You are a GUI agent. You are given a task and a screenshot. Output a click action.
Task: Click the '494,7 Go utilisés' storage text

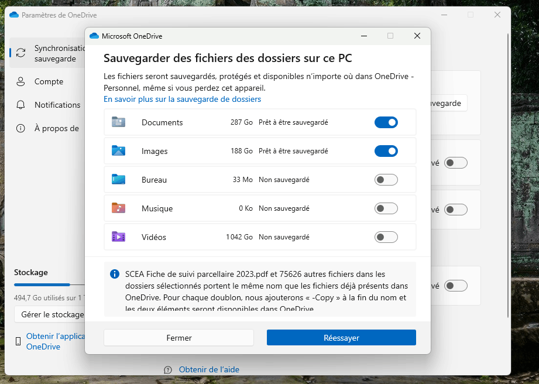pos(49,298)
